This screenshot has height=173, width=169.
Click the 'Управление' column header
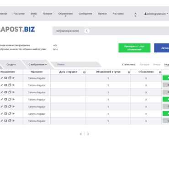click(x=8, y=72)
